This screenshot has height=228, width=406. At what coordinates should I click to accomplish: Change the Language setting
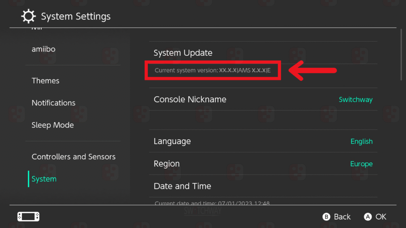tap(263, 141)
